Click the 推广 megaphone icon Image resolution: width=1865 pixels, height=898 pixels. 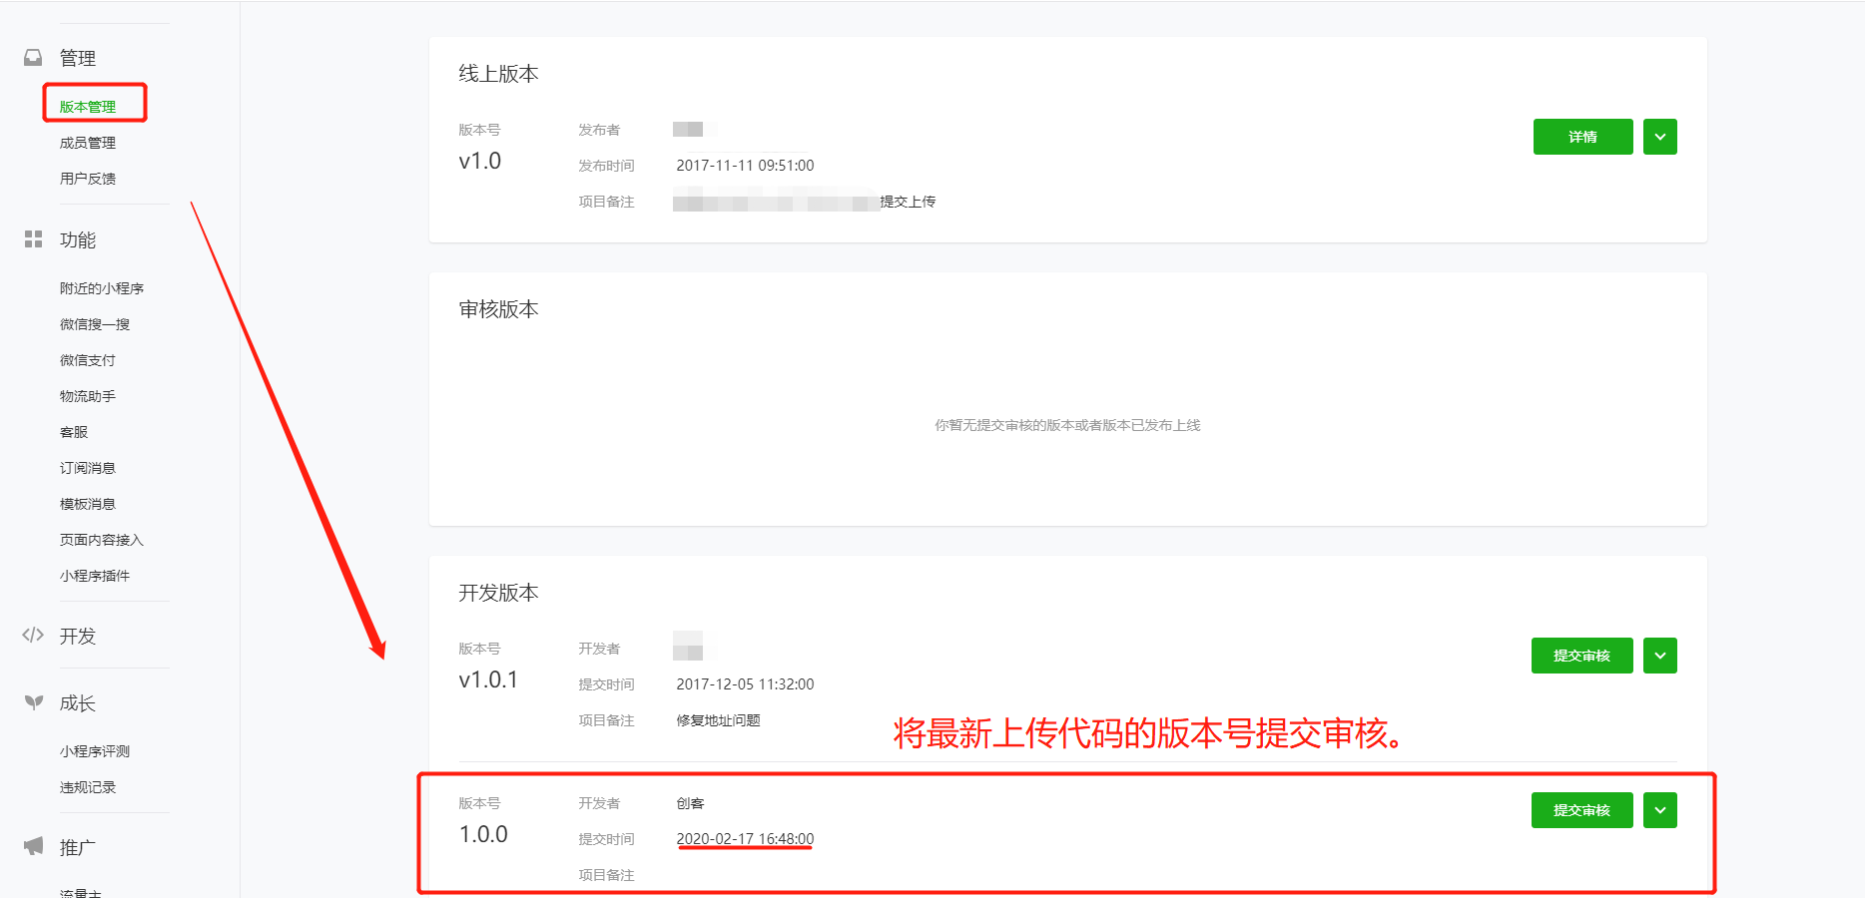(x=33, y=847)
